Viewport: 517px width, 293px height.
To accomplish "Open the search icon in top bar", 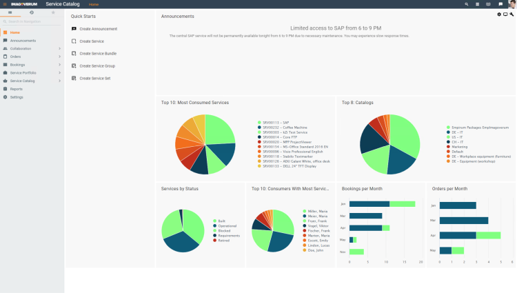I will coord(467,4).
